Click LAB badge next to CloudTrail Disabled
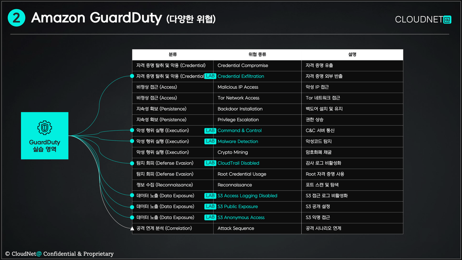The image size is (462, 260). 210,163
